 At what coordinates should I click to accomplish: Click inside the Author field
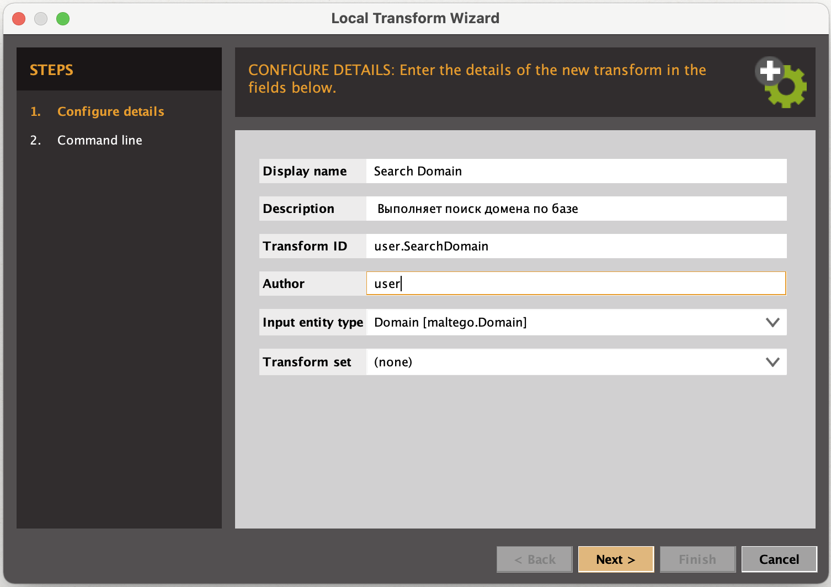(576, 283)
